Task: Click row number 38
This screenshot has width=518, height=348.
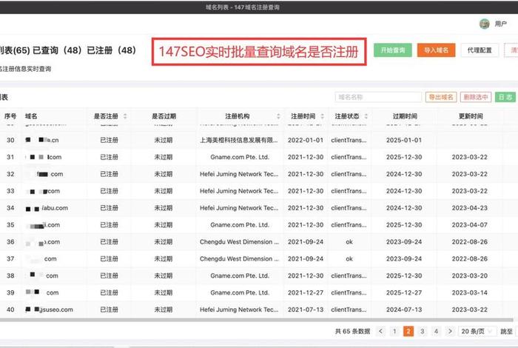Action: [10, 275]
